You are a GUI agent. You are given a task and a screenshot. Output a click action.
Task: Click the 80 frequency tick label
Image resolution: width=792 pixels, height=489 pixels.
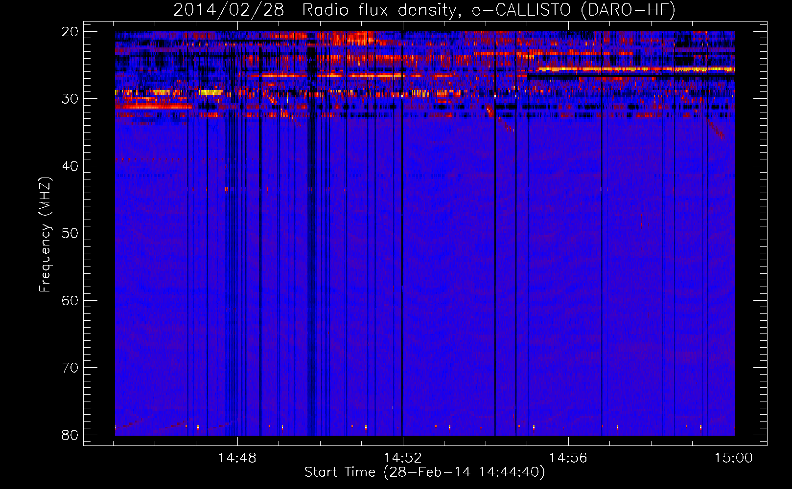tap(70, 435)
